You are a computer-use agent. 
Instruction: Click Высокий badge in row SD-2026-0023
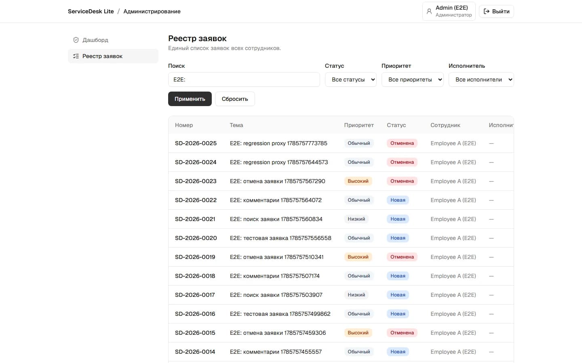coord(358,181)
